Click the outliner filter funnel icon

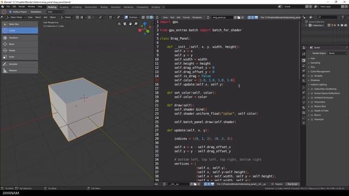coord(342,17)
